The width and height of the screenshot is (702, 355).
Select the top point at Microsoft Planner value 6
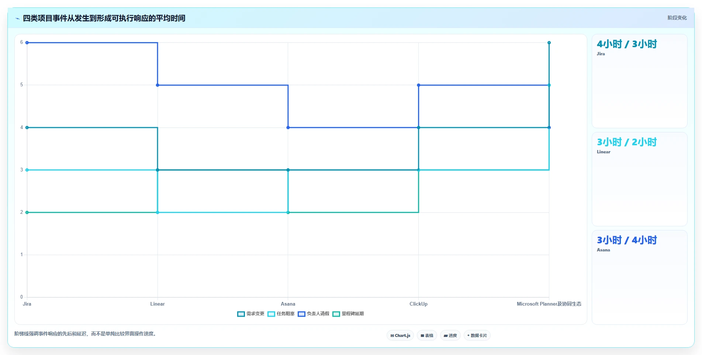(x=549, y=43)
